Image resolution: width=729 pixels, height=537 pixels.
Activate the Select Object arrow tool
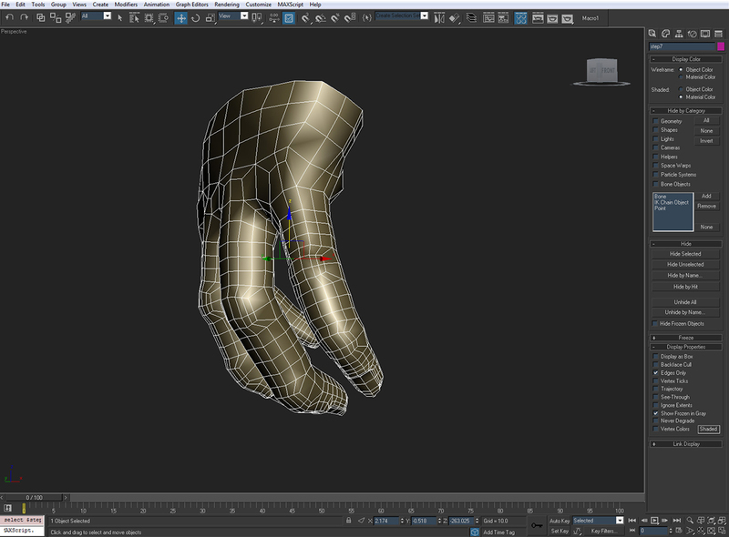click(120, 17)
